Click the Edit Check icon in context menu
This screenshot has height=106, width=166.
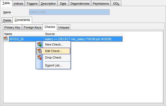pyautogui.click(x=39, y=51)
